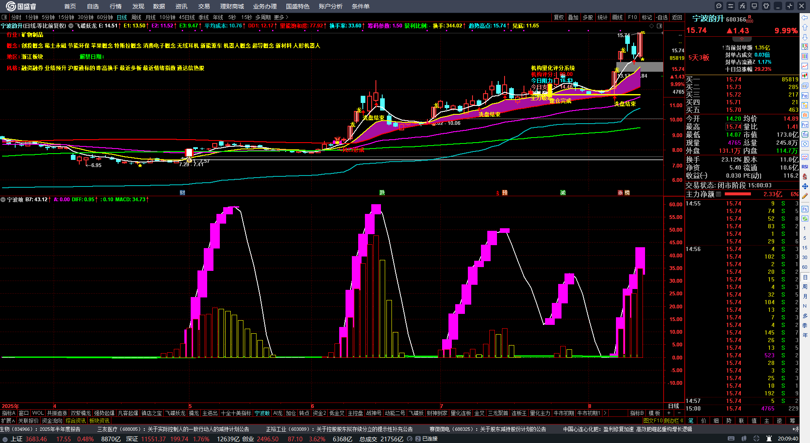Click the 上证 index value in status bar
Screen dimensions: 810x443
(x=36, y=439)
